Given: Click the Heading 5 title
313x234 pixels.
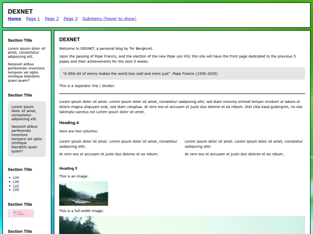Looking at the screenshot, I should [68, 168].
